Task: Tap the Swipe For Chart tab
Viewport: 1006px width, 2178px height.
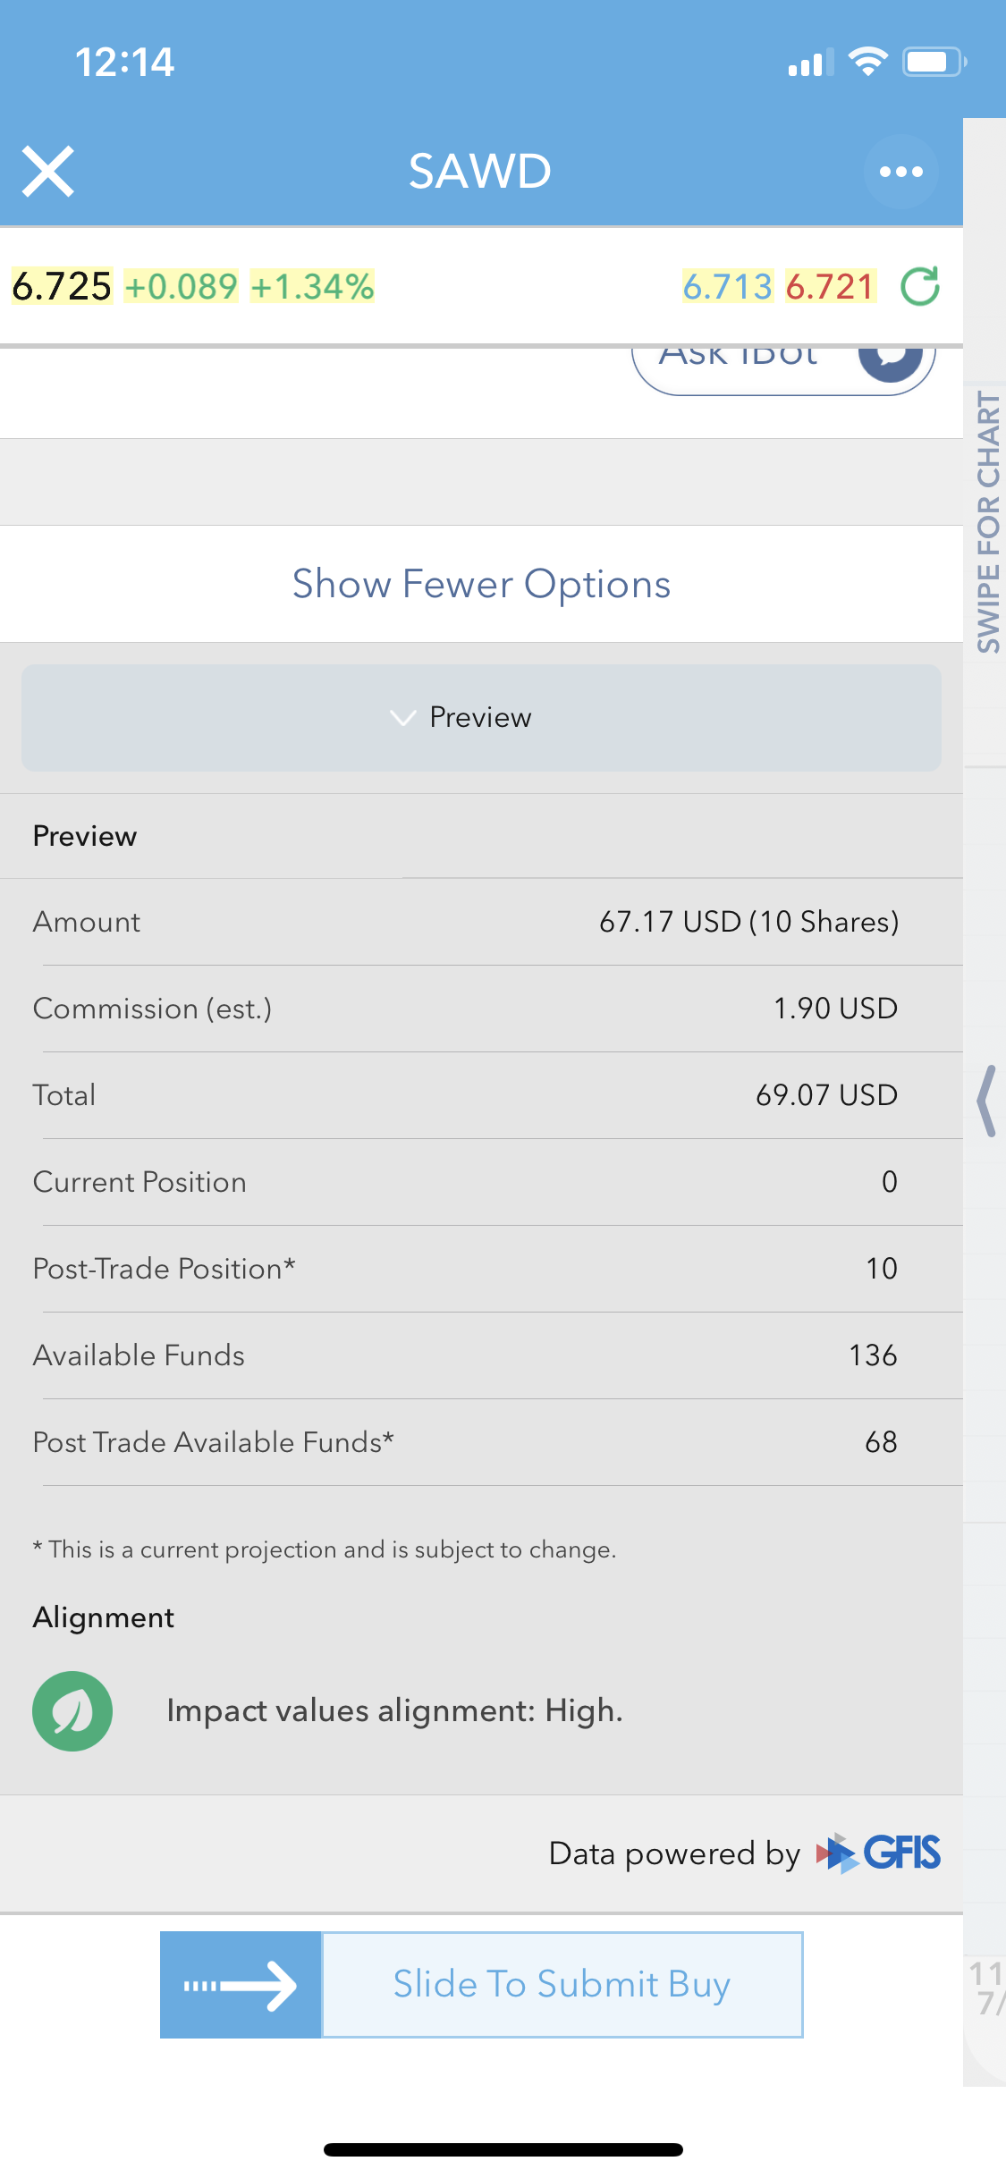Action: point(987,522)
